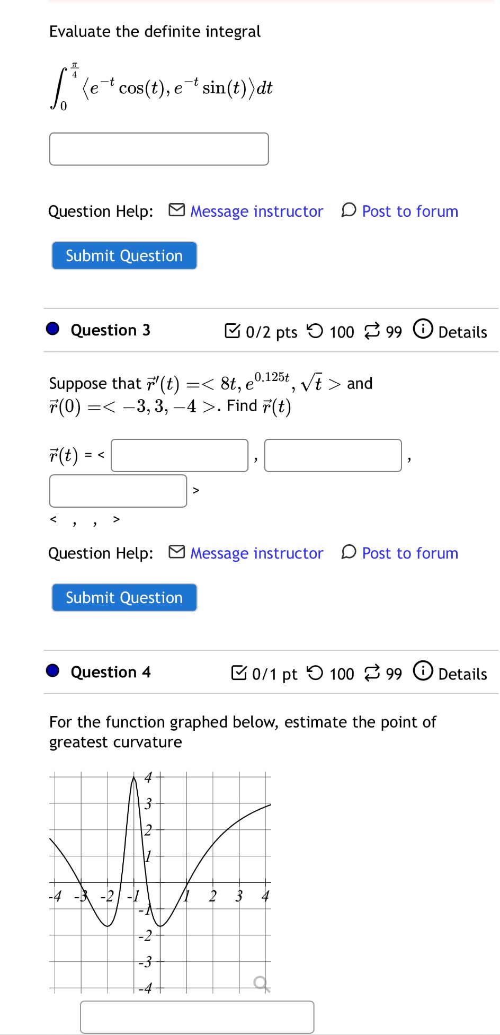Viewport: 500px width, 1035px height.
Task: Open the Post to forum discussion for Question 3
Action: coord(409,553)
